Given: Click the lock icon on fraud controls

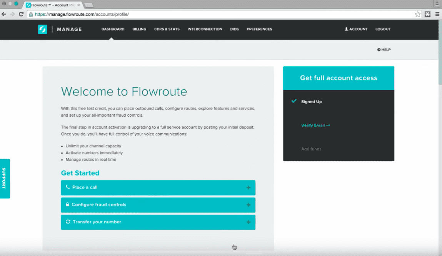Looking at the screenshot, I should pyautogui.click(x=68, y=205).
